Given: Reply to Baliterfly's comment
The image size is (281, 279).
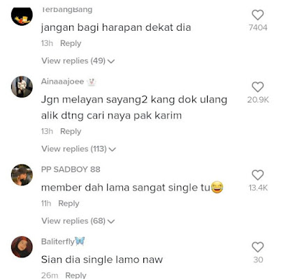Looking at the screenshot, I should coord(75,276).
